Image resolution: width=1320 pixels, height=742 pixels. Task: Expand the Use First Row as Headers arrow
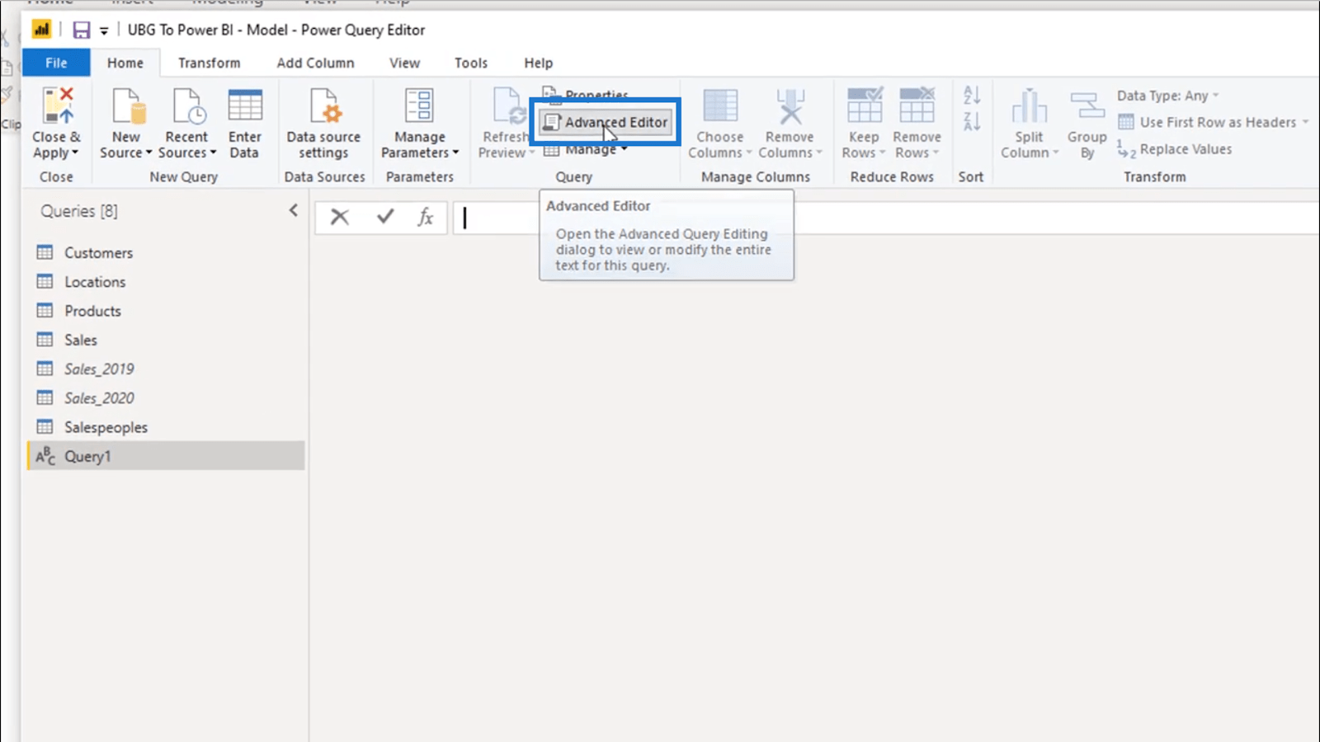click(x=1305, y=122)
